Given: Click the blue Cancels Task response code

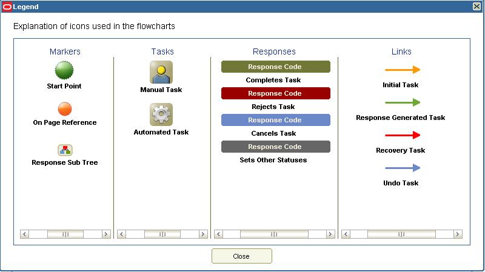Looking at the screenshot, I should [x=276, y=120].
